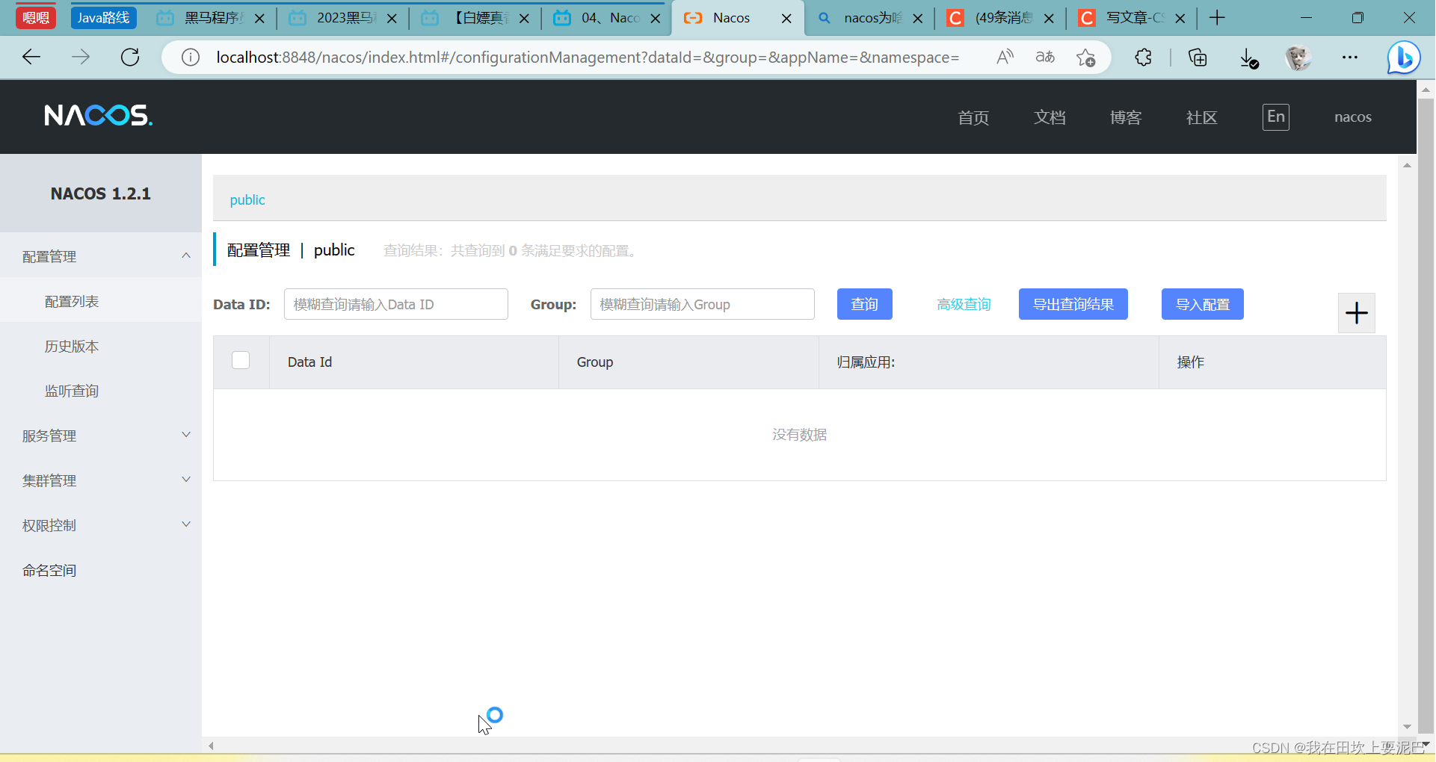
Task: Open 博客 link in header
Action: [x=1126, y=117]
